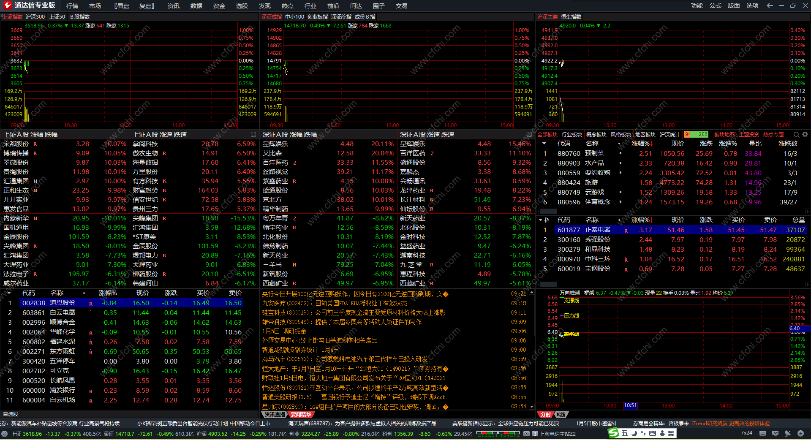The image size is (811, 440).
Task: Click the list icon beside 上证A股 涨速 跌速
Action: 253,134
